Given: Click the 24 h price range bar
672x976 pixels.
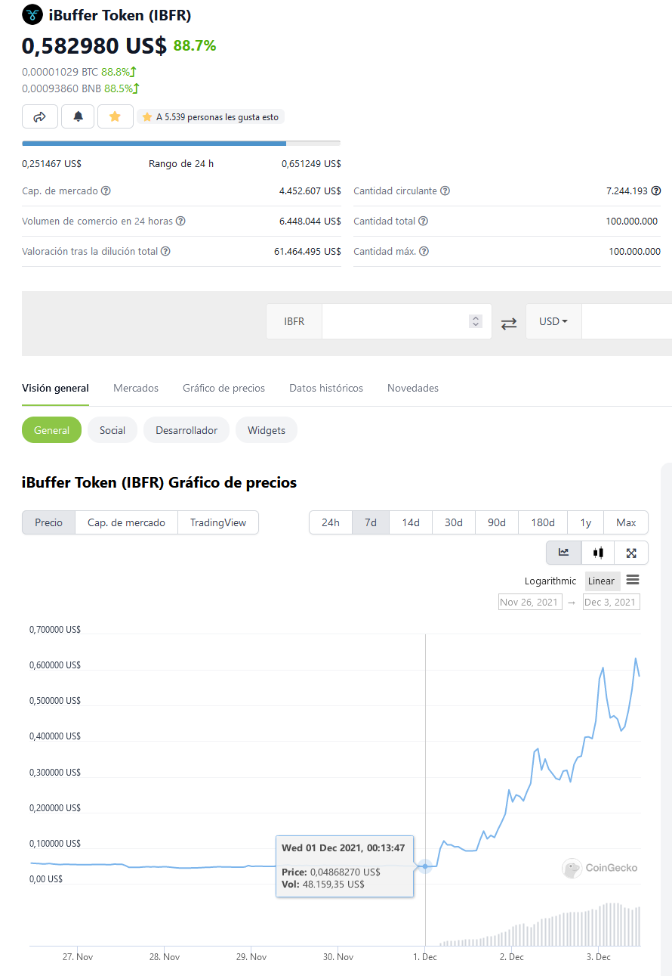Looking at the screenshot, I should pos(181,143).
